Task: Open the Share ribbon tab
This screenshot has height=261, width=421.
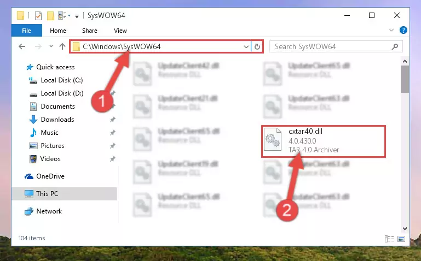Action: pyautogui.click(x=90, y=31)
